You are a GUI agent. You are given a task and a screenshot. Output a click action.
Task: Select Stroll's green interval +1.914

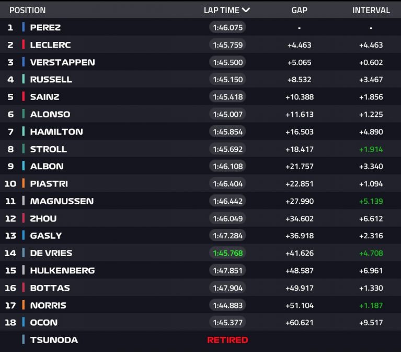pos(371,149)
